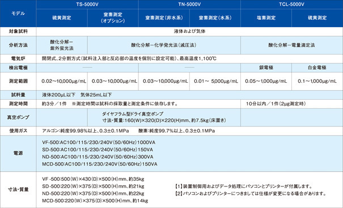Click the TCL-5000V header cell
This screenshot has width=343, height=208.
(x=292, y=5)
